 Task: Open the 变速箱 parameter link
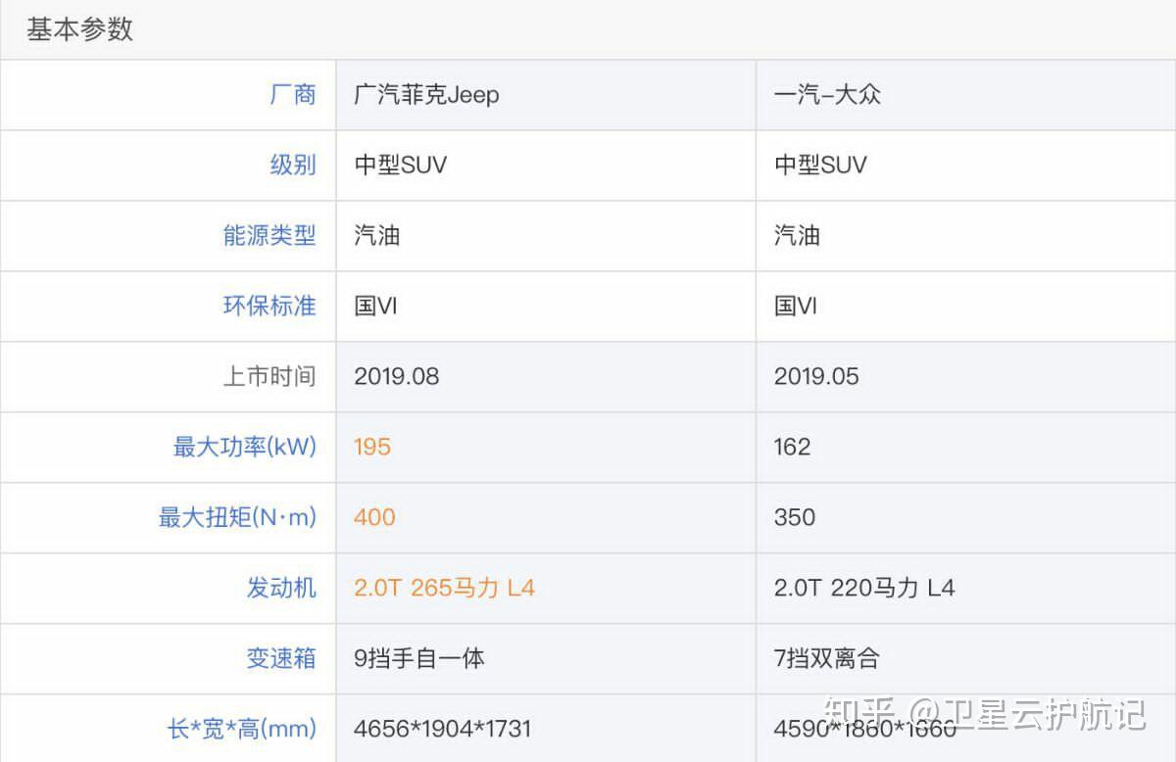coord(280,659)
